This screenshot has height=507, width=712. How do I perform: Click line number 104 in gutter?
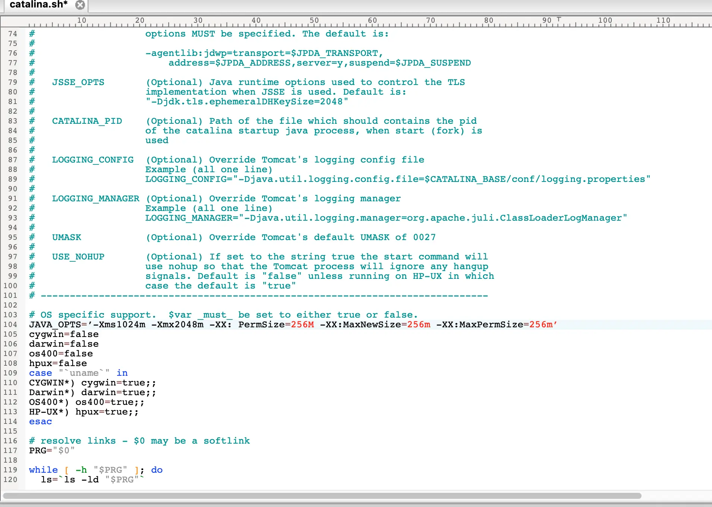click(x=10, y=325)
